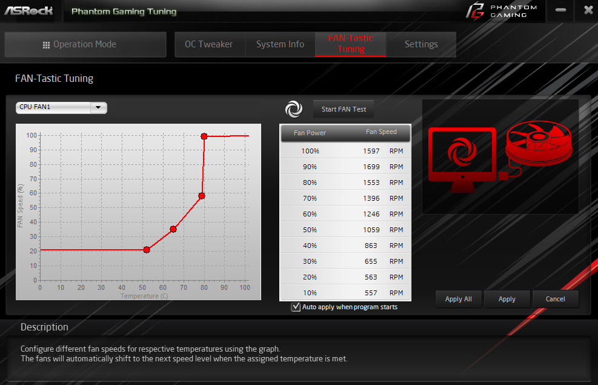
Task: Click the Fan Speed column header
Action: 381,132
